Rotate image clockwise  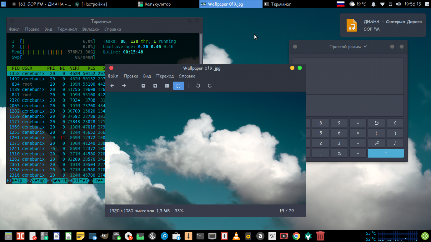tap(210, 86)
